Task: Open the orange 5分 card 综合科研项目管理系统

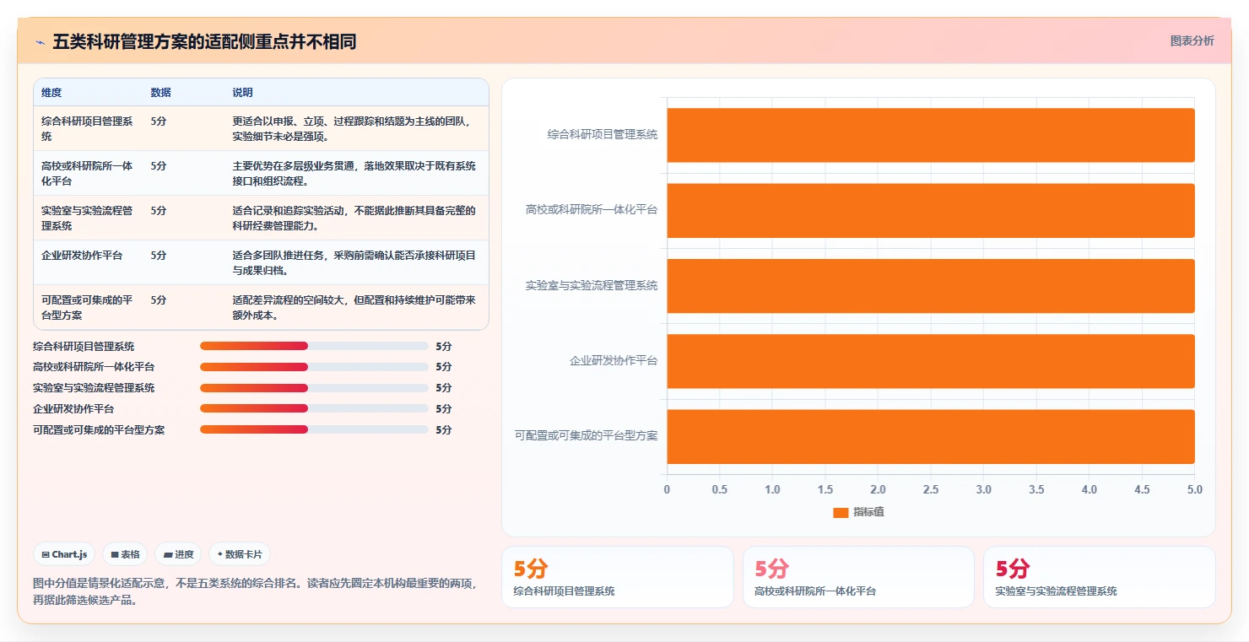Action: (618, 577)
